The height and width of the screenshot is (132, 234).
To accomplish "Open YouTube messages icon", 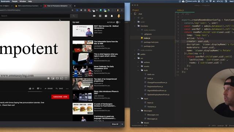I will click(106, 16).
